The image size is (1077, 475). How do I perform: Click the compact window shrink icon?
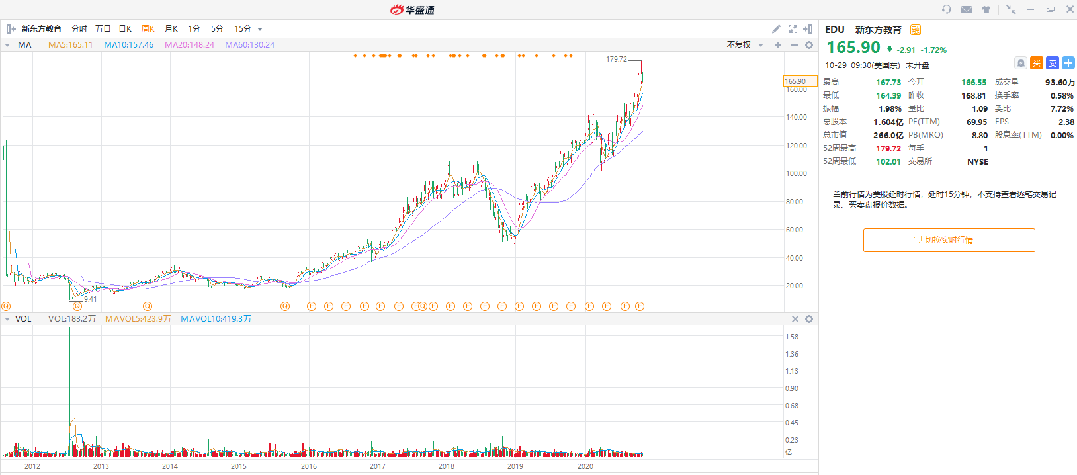pos(1011,9)
